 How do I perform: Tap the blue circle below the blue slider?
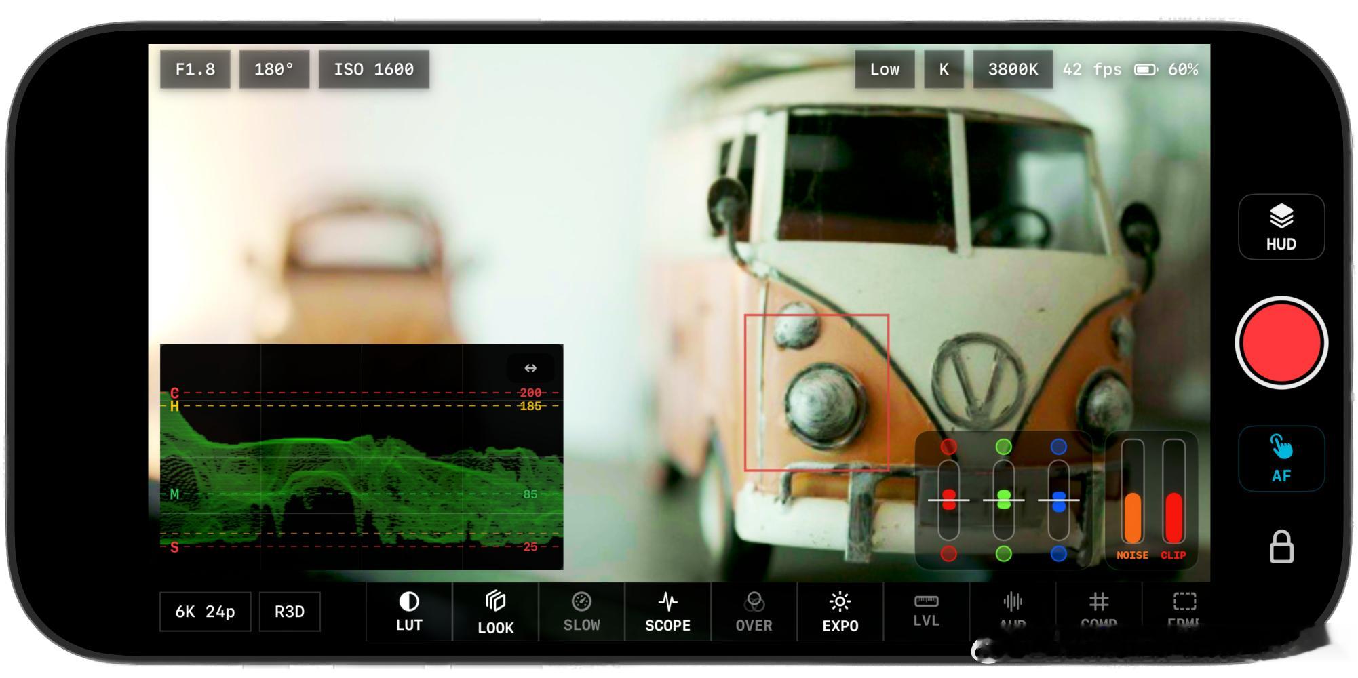coord(1059,554)
